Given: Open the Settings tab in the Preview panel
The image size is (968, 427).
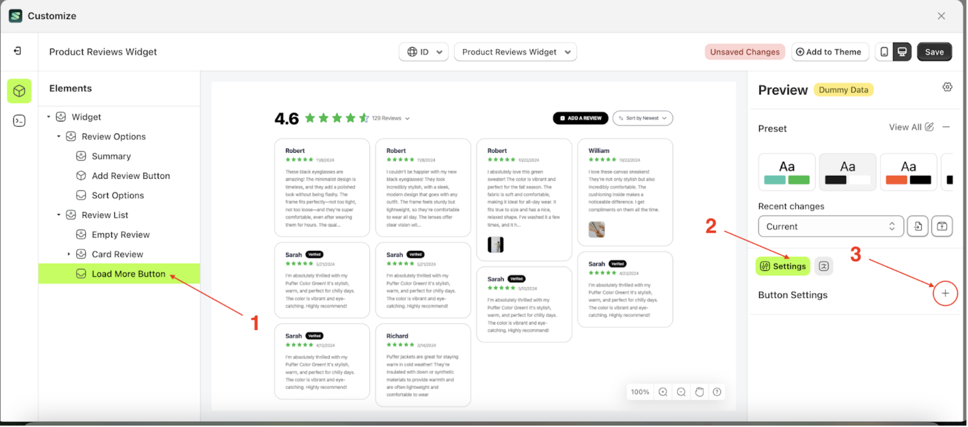Looking at the screenshot, I should 782,266.
